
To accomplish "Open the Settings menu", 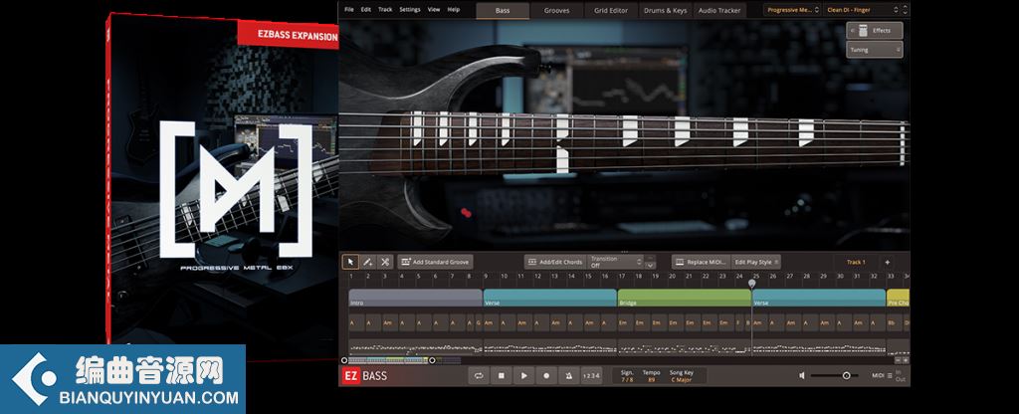I will (410, 10).
